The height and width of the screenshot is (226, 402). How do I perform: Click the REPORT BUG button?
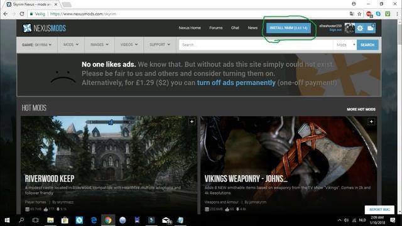tap(379, 210)
